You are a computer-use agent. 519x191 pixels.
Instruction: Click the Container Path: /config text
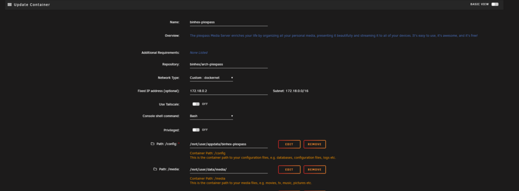(x=208, y=153)
